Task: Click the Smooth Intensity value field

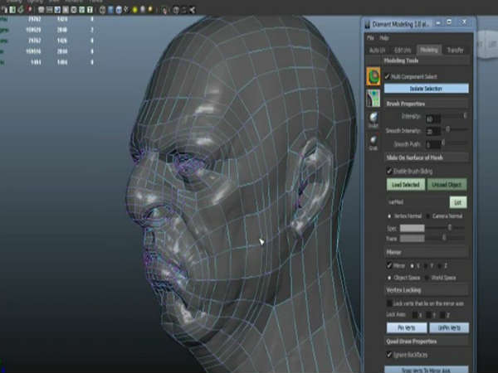Action: [432, 131]
